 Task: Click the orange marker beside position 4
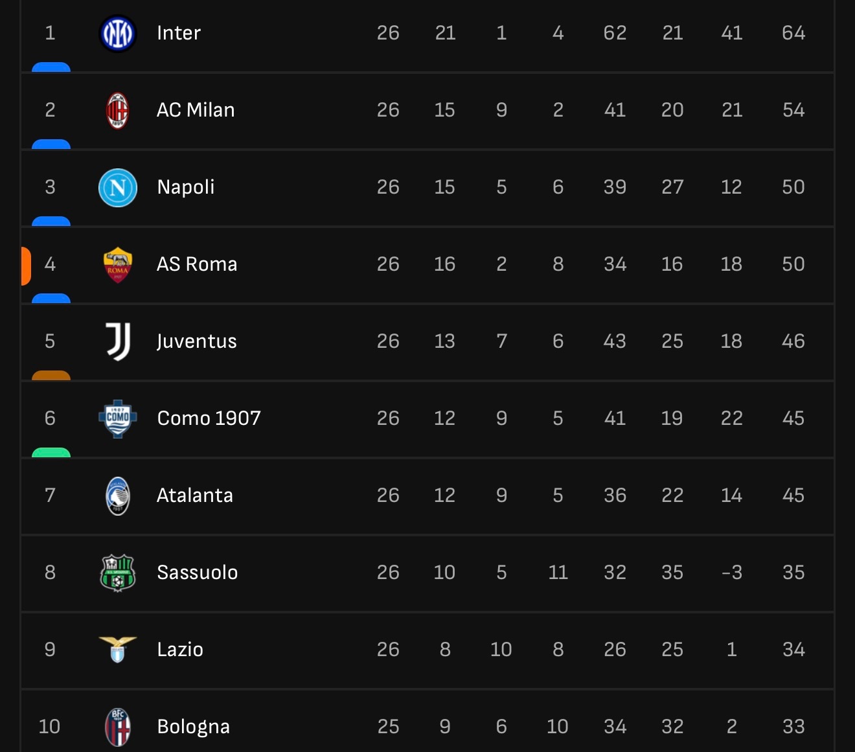pyautogui.click(x=26, y=266)
